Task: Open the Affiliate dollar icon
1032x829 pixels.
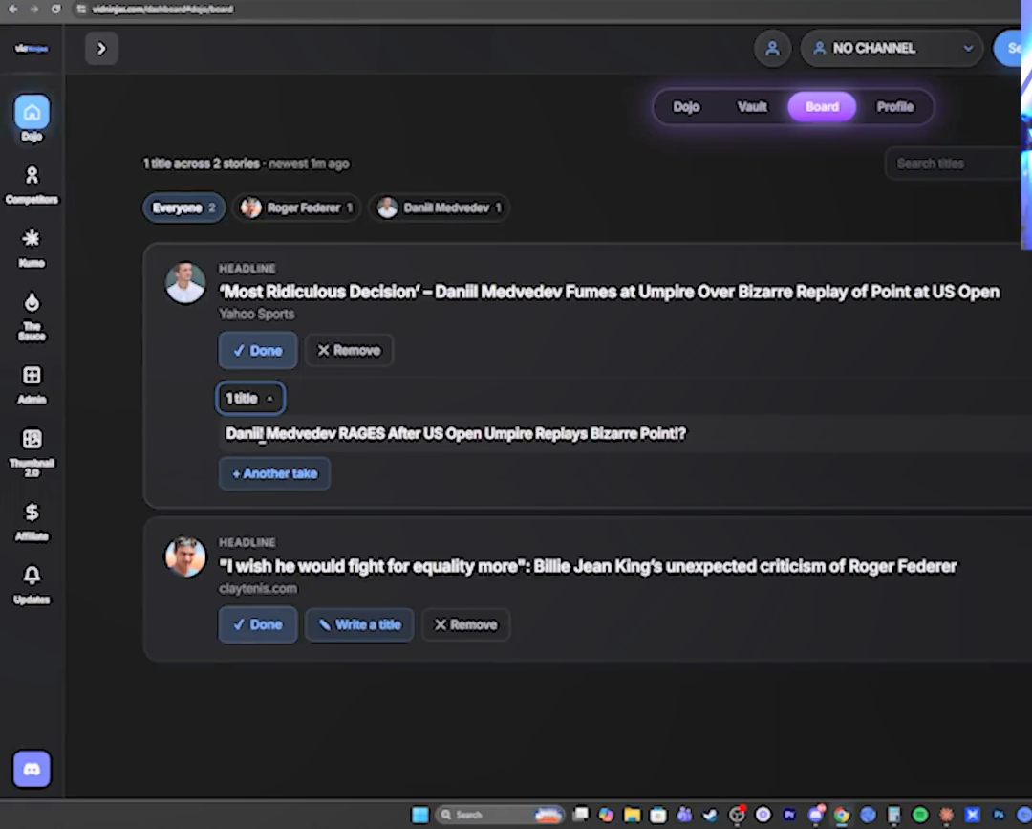Action: (x=32, y=512)
